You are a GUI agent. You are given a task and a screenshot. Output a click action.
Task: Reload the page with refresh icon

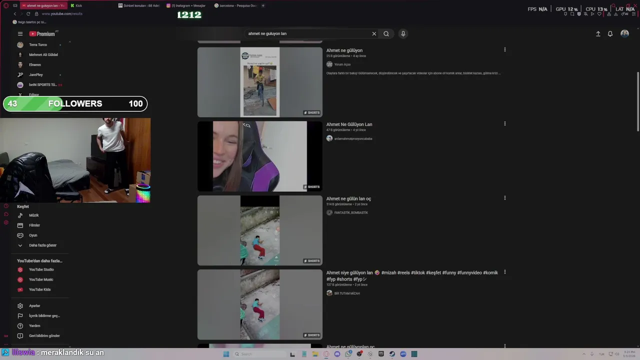(x=28, y=14)
